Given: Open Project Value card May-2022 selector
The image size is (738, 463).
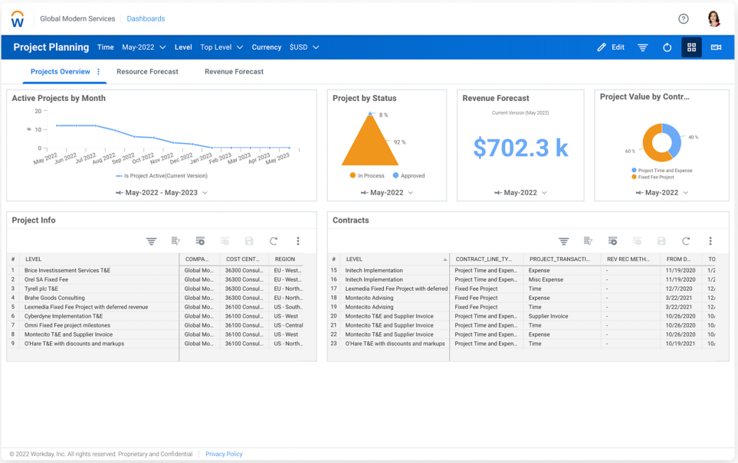Looking at the screenshot, I should click(662, 193).
